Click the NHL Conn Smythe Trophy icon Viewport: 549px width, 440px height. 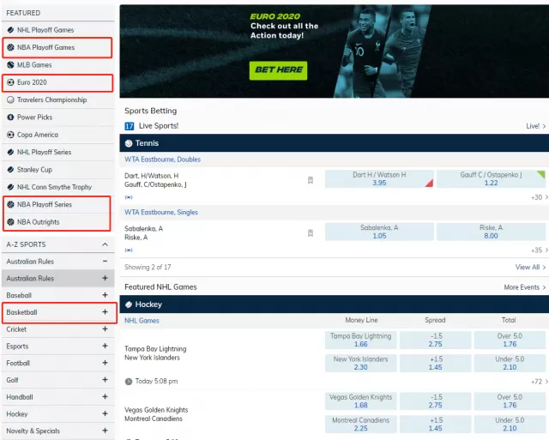click(10, 187)
